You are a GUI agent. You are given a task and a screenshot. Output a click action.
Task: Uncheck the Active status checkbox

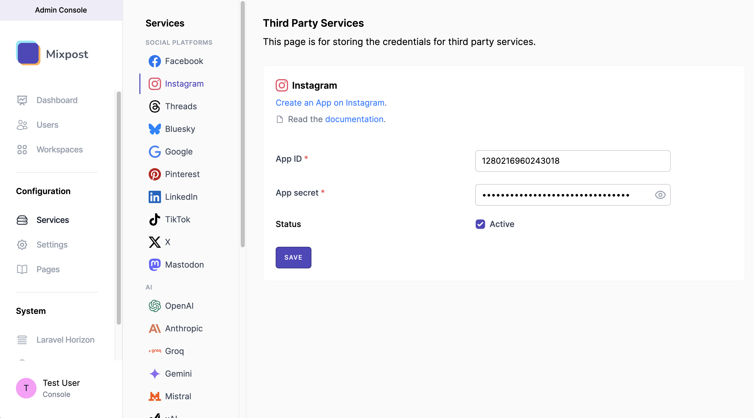[480, 224]
